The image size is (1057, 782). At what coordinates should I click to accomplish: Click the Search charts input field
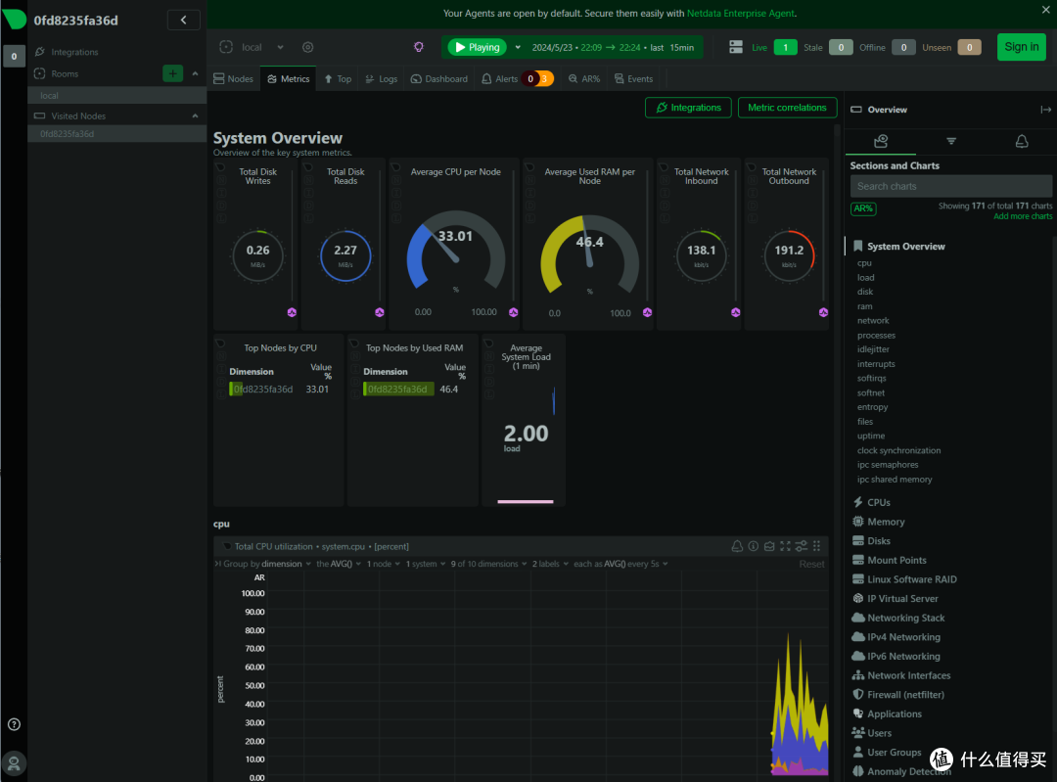949,186
